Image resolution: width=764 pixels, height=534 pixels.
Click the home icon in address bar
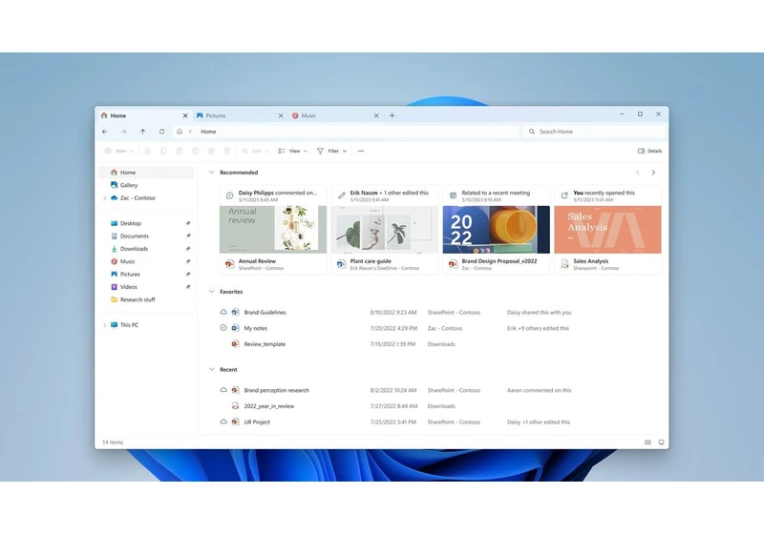pyautogui.click(x=180, y=132)
